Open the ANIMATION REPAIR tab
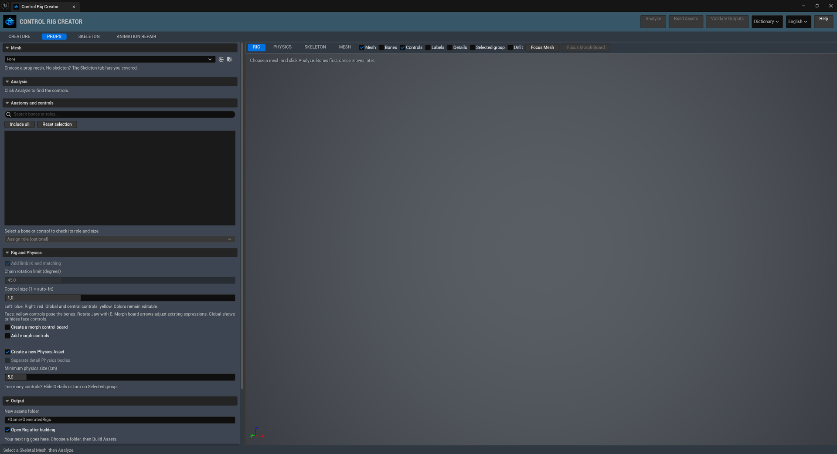Viewport: 837px width, 454px height. click(x=136, y=37)
